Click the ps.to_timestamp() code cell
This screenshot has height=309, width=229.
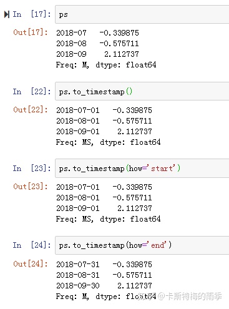pyautogui.click(x=142, y=91)
